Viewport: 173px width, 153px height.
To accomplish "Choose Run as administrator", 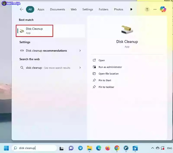I will 110,67.
